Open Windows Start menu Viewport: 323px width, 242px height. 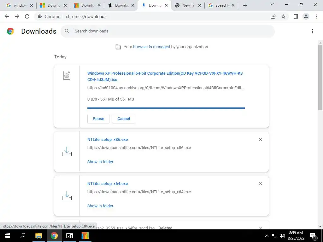pos(8,236)
